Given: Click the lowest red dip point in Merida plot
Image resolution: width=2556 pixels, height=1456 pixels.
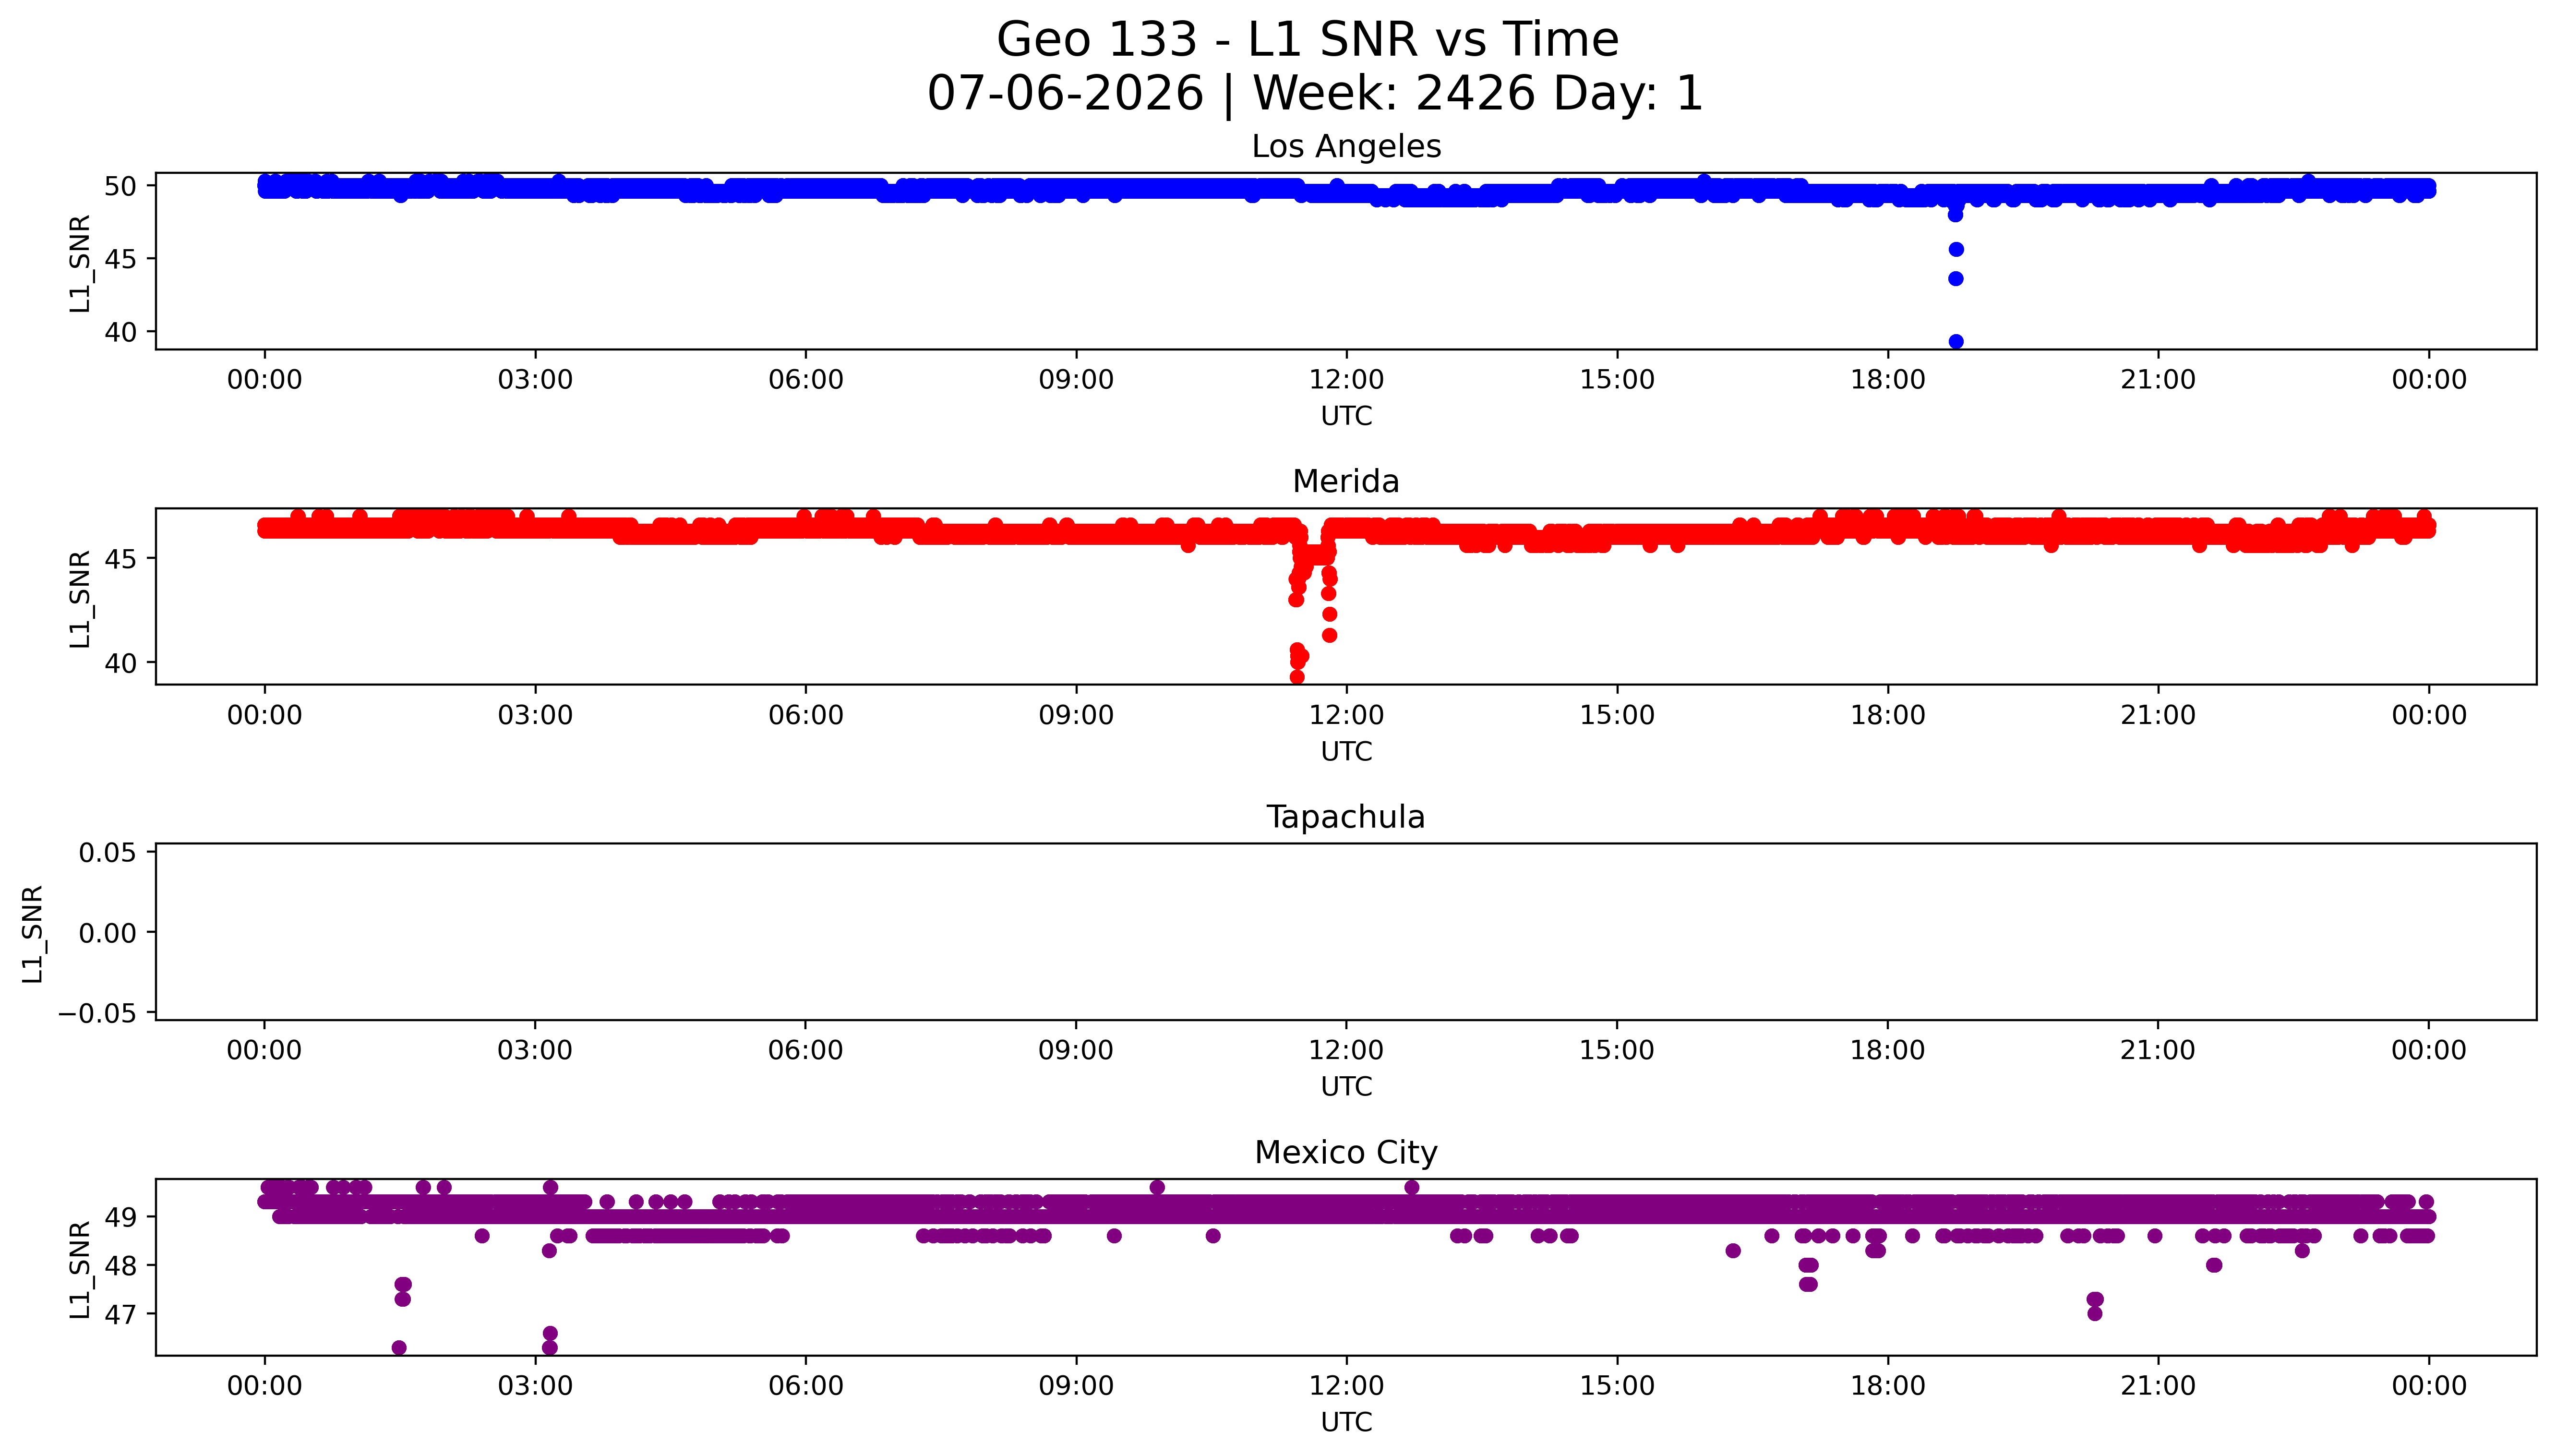Looking at the screenshot, I should point(1296,677).
